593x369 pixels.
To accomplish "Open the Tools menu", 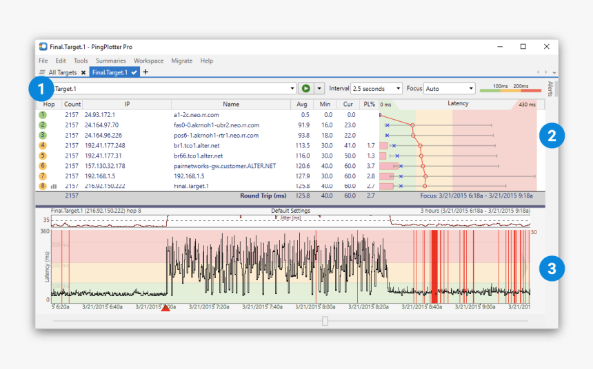I will [81, 61].
